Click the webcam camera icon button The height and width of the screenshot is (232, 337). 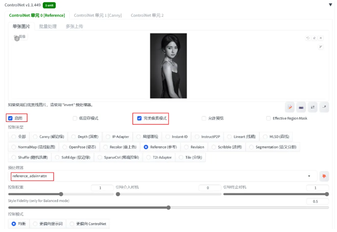click(x=301, y=107)
